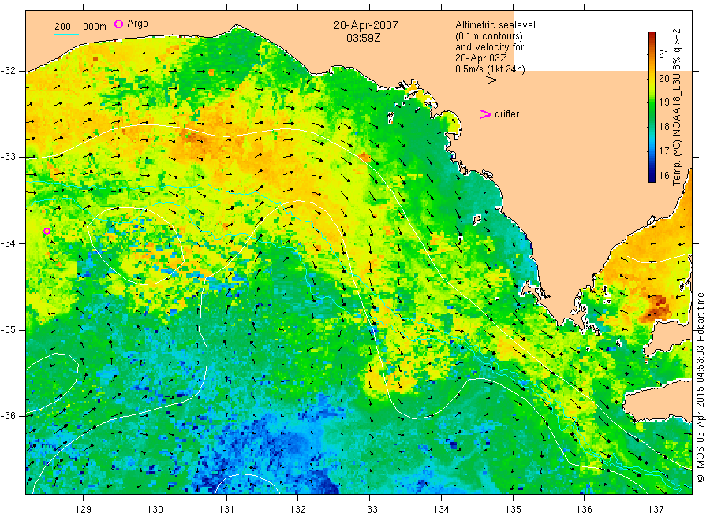Click the vertical IMOS copyright timestamp text
Viewport: 710px width, 520px height.
pos(701,388)
